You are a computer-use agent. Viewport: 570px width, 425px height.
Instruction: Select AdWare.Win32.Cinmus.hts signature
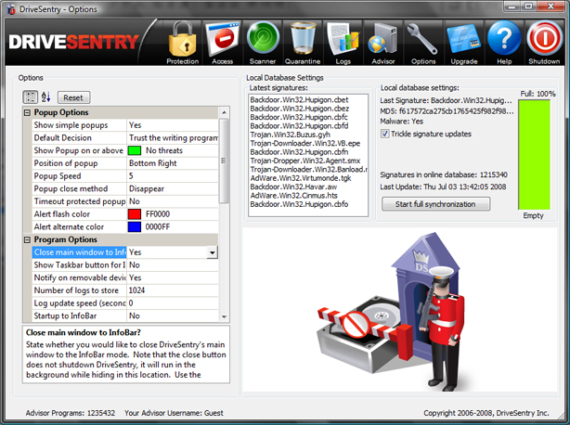pyautogui.click(x=293, y=196)
